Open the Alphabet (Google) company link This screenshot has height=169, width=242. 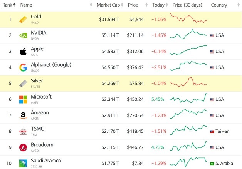pyautogui.click(x=51, y=65)
